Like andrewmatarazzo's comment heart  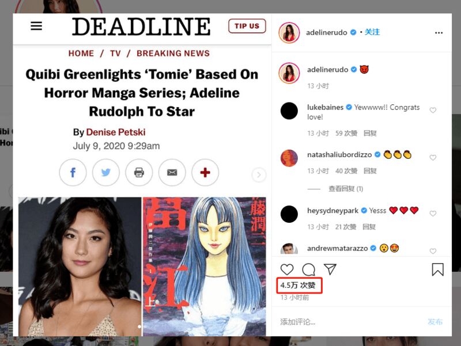pos(433,251)
